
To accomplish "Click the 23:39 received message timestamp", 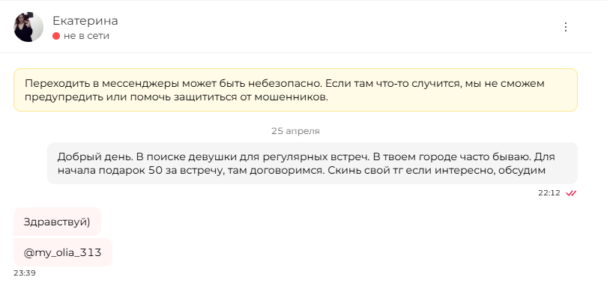I will click(x=25, y=273).
